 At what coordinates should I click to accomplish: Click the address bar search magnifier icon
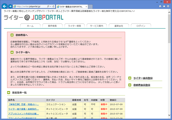(48, 6)
